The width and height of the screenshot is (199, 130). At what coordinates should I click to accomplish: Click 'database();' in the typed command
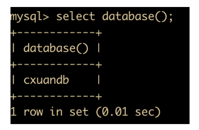tap(137, 16)
